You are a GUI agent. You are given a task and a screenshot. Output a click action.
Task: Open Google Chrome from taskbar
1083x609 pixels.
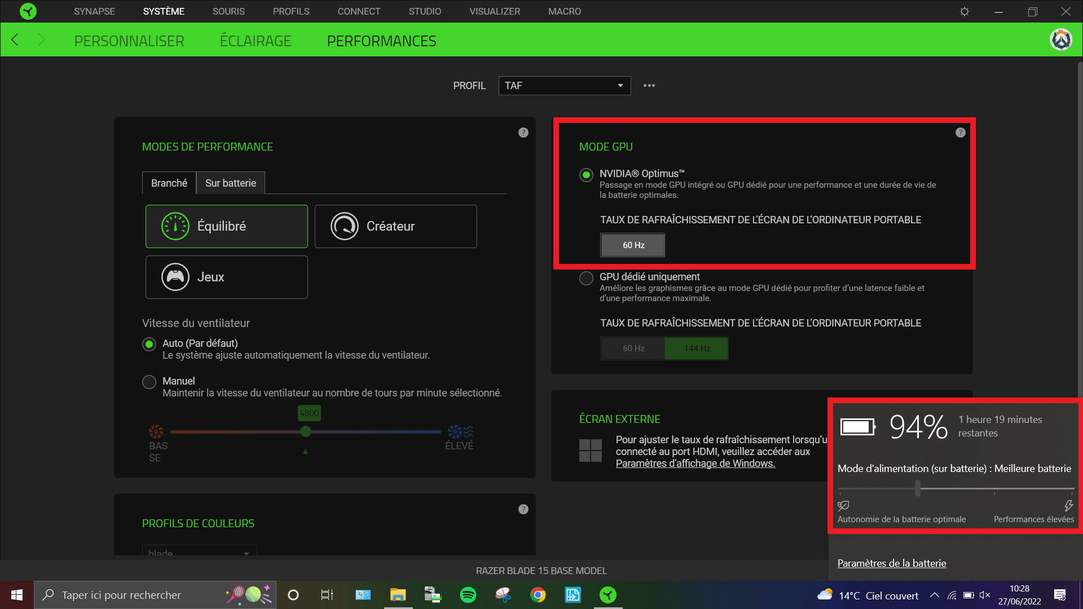pos(538,595)
